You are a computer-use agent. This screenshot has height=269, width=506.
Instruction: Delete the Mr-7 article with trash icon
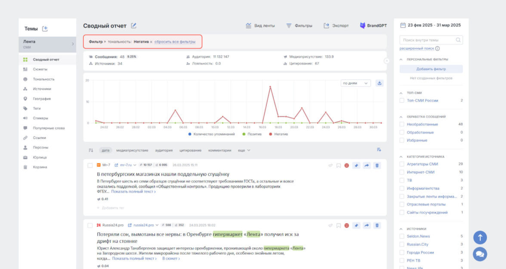click(377, 165)
